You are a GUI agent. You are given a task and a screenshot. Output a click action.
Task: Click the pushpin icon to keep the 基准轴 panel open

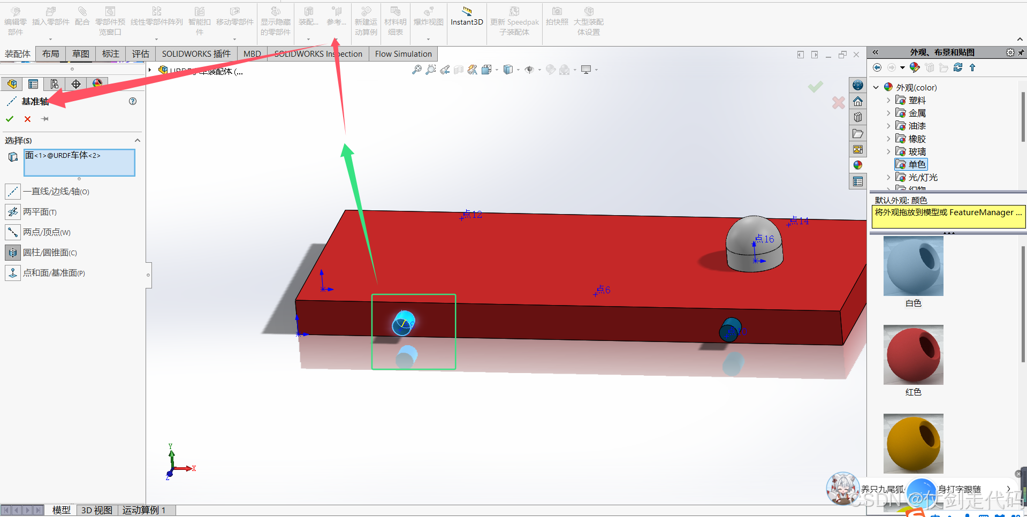point(45,119)
